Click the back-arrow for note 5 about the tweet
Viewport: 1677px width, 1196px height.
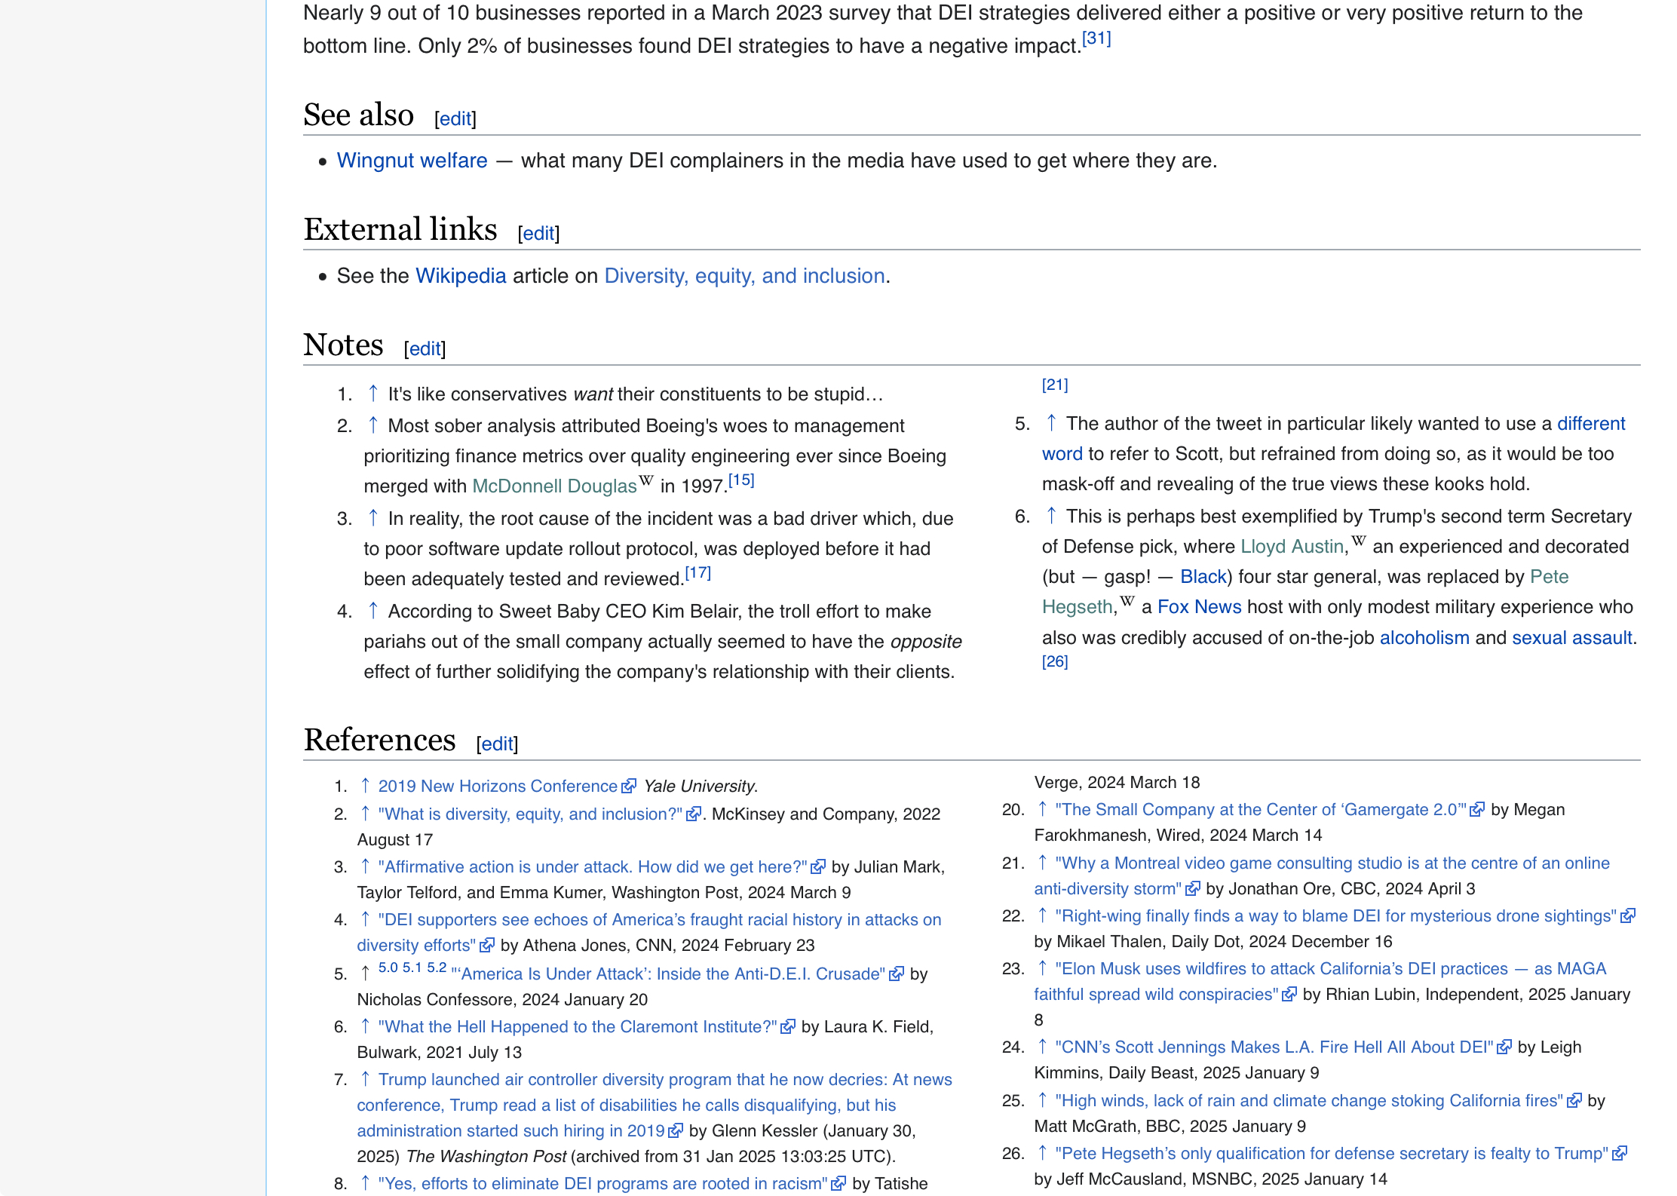pos(1051,423)
